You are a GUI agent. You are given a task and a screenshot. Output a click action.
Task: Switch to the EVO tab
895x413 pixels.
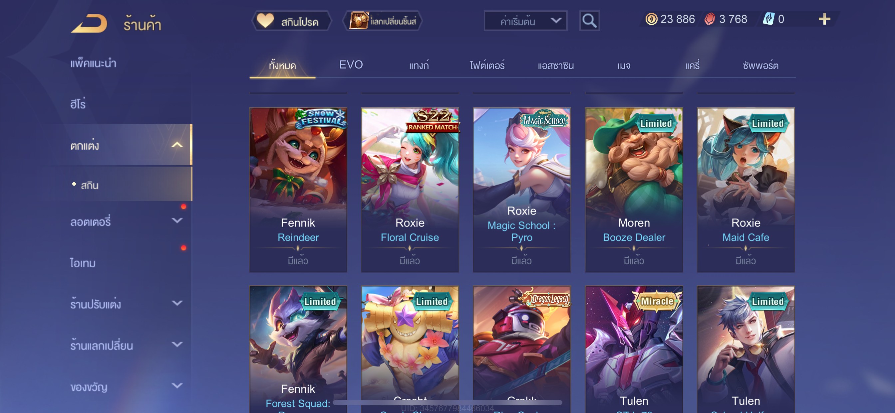tap(351, 65)
